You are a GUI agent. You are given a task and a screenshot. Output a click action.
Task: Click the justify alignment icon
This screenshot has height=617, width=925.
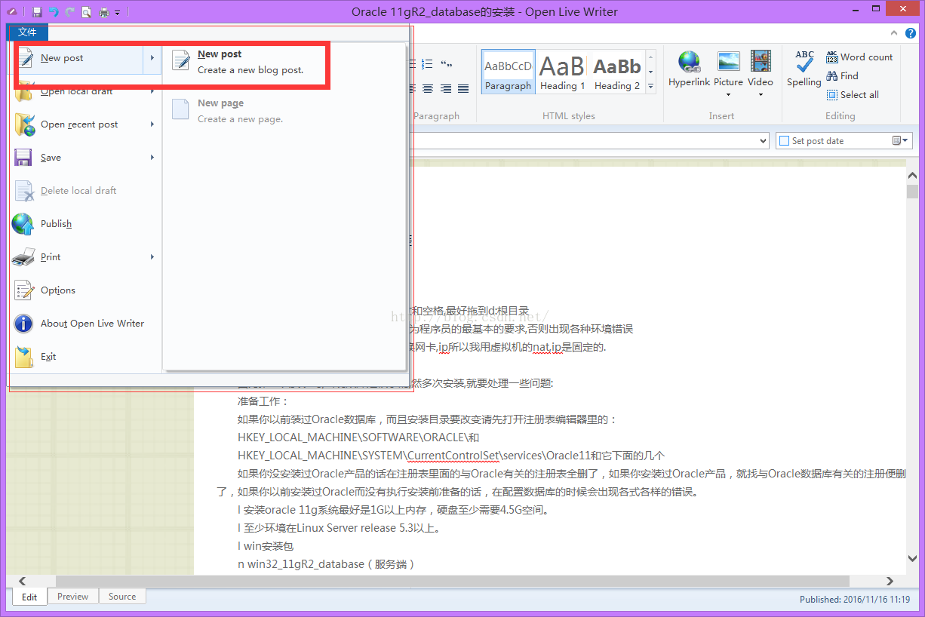pos(464,89)
